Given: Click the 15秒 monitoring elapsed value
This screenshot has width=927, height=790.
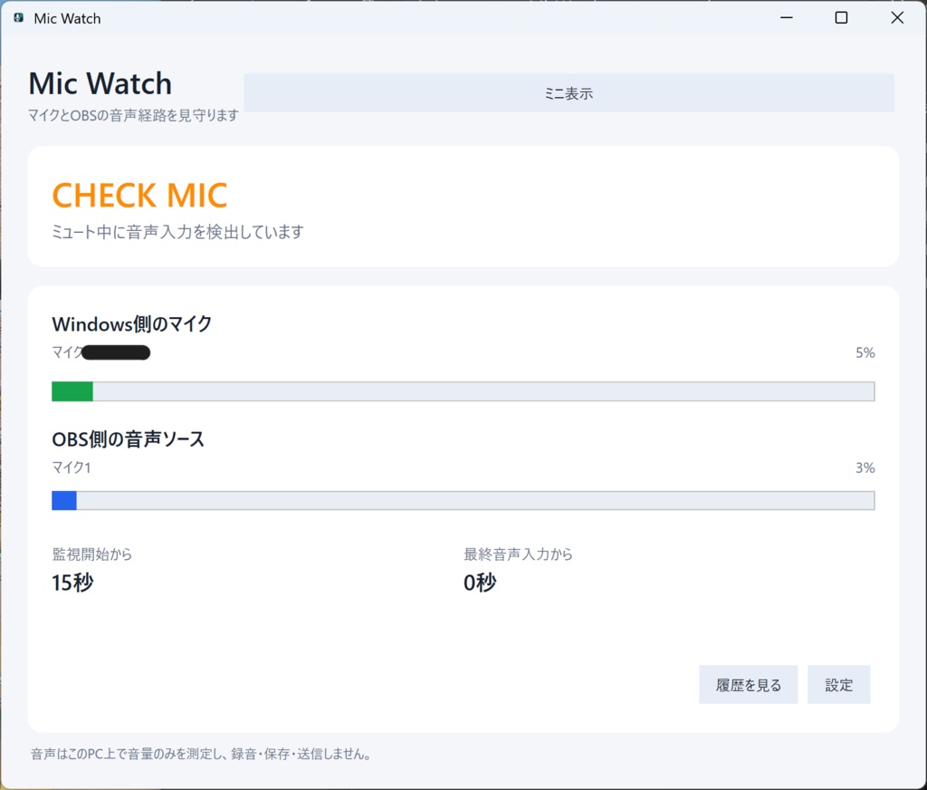Looking at the screenshot, I should pyautogui.click(x=72, y=583).
